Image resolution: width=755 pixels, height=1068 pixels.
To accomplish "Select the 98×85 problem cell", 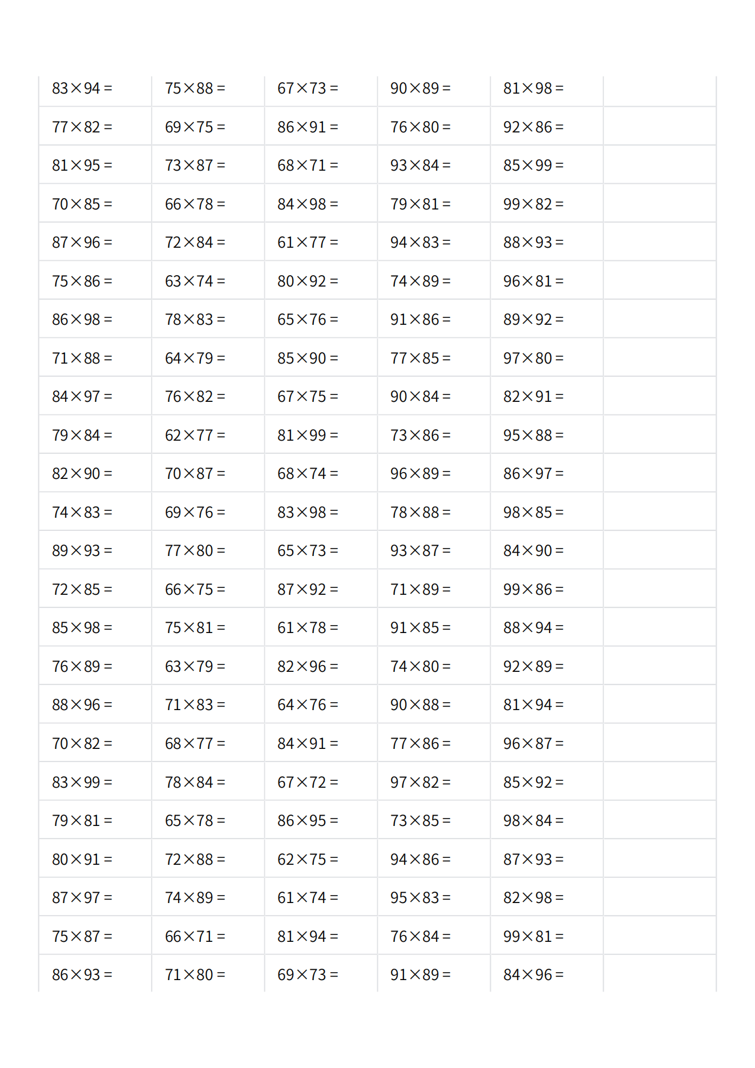I will pos(534,512).
